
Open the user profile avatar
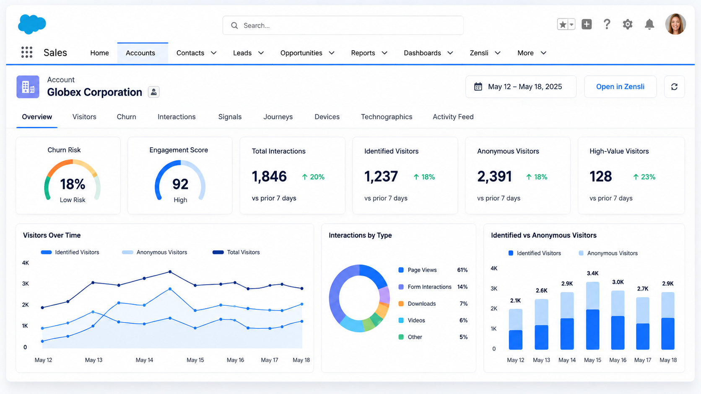675,24
